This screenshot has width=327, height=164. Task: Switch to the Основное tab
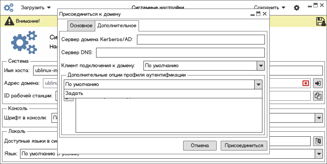[x=81, y=26]
